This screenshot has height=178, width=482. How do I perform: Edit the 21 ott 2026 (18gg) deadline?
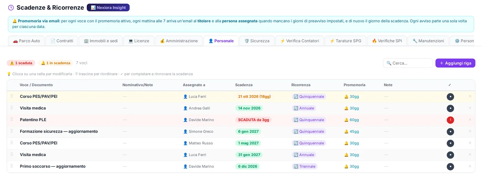click(254, 96)
